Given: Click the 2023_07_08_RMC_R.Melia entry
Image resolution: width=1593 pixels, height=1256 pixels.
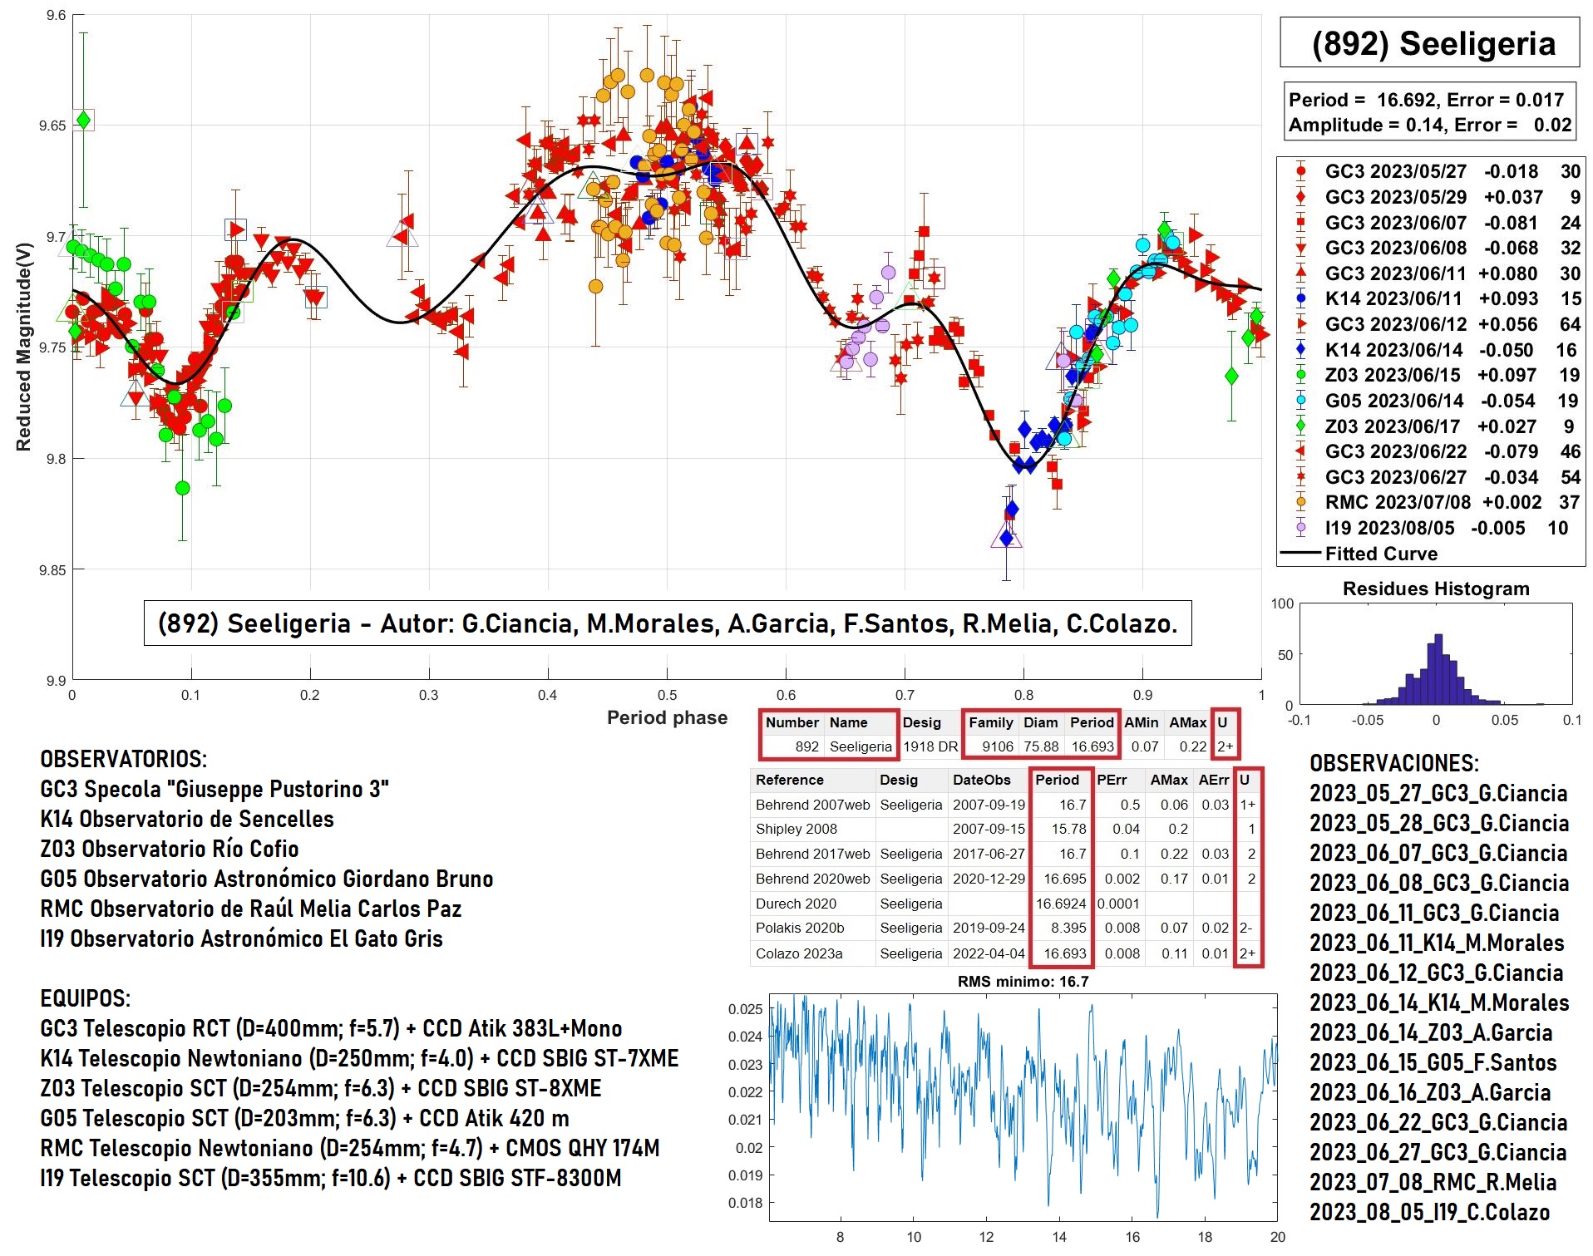Looking at the screenshot, I should click(1433, 1182).
